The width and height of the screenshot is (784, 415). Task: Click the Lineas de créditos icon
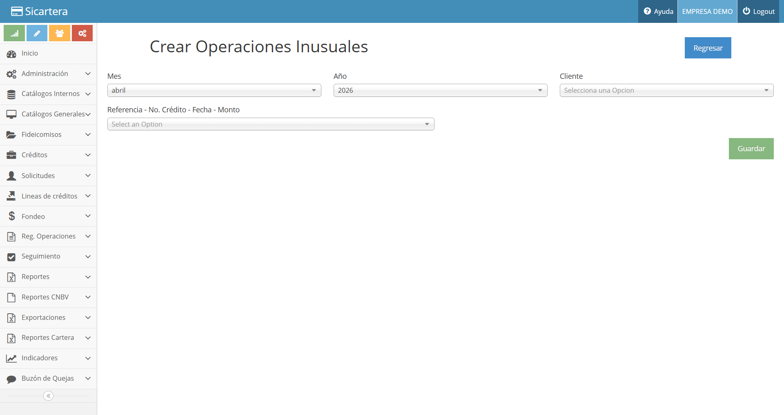pos(11,196)
